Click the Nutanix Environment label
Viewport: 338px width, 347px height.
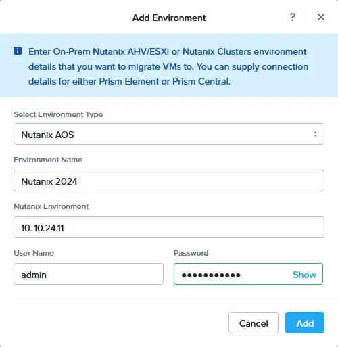tap(51, 206)
